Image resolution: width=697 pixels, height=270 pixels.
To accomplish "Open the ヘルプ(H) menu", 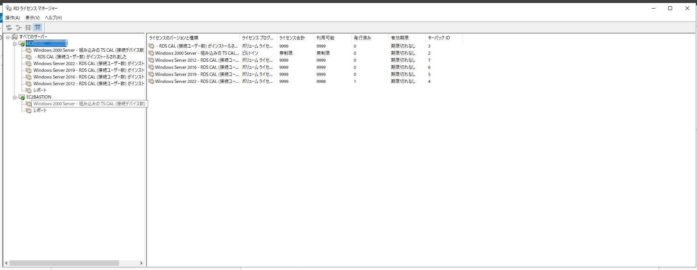I will 54,18.
